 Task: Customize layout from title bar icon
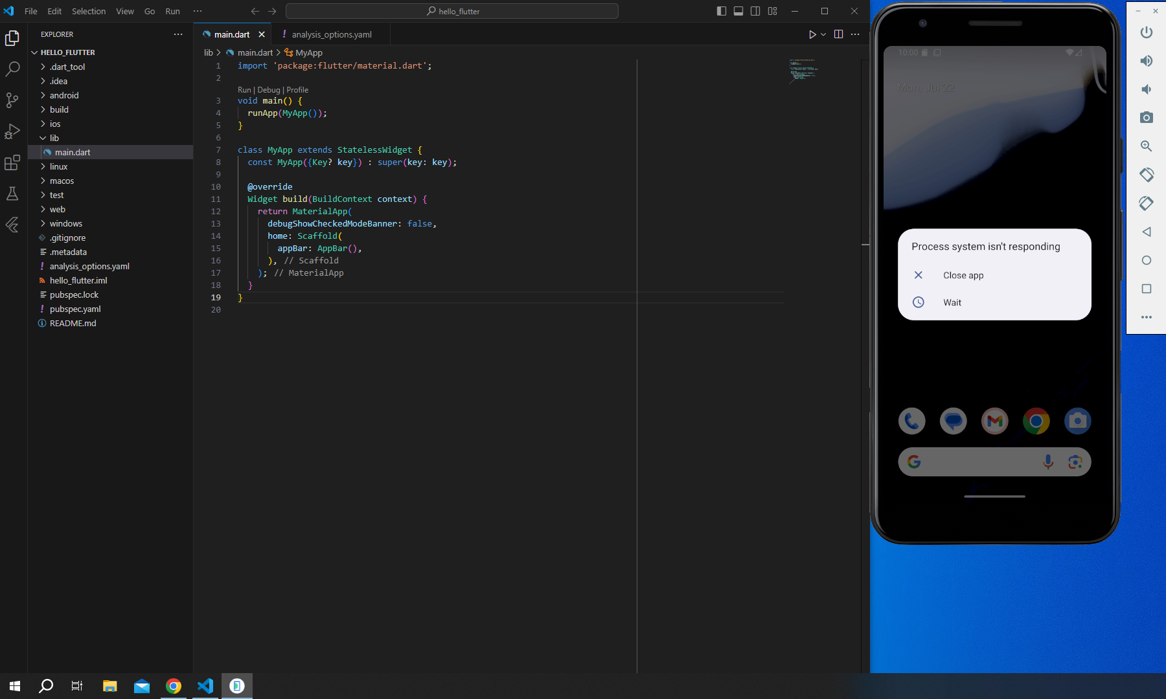[773, 11]
